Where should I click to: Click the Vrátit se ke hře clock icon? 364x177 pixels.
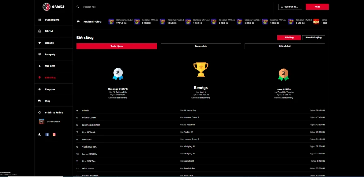coord(40,112)
